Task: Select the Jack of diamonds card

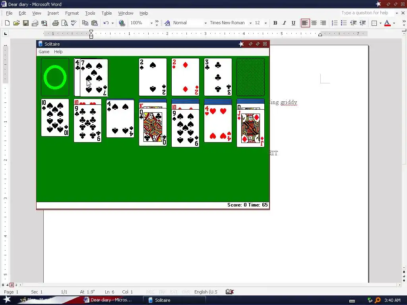Action: point(250,128)
